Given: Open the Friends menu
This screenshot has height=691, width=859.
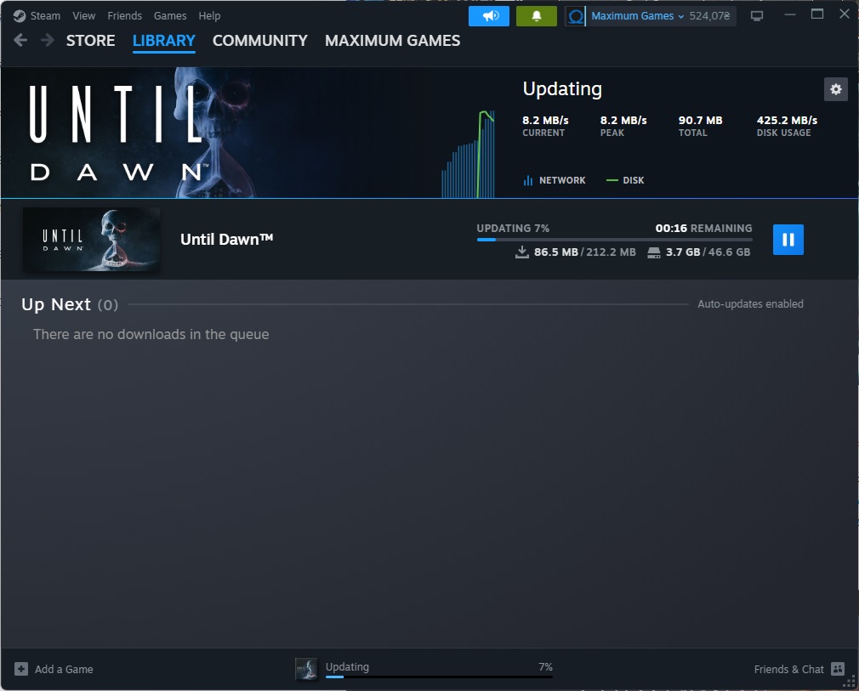Looking at the screenshot, I should [124, 16].
